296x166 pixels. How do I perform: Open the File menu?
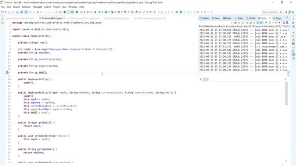click(3, 7)
